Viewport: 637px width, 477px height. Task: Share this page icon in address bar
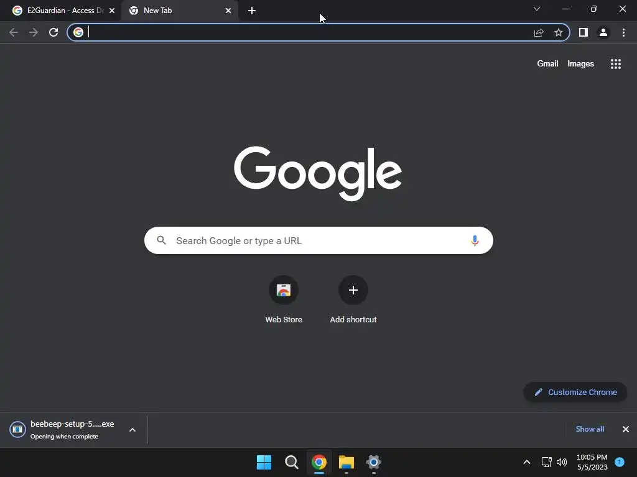539,32
